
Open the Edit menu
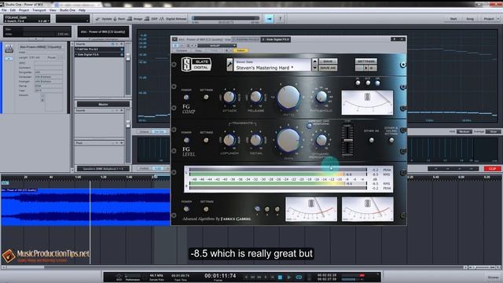[13, 10]
